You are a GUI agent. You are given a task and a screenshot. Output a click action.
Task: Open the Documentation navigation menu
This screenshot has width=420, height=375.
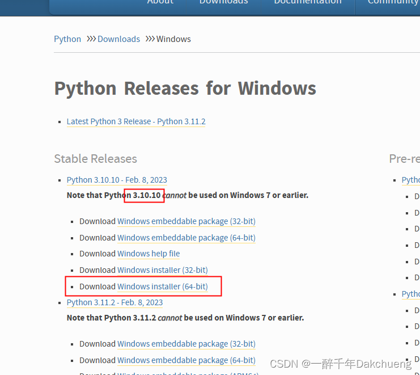(308, 2)
